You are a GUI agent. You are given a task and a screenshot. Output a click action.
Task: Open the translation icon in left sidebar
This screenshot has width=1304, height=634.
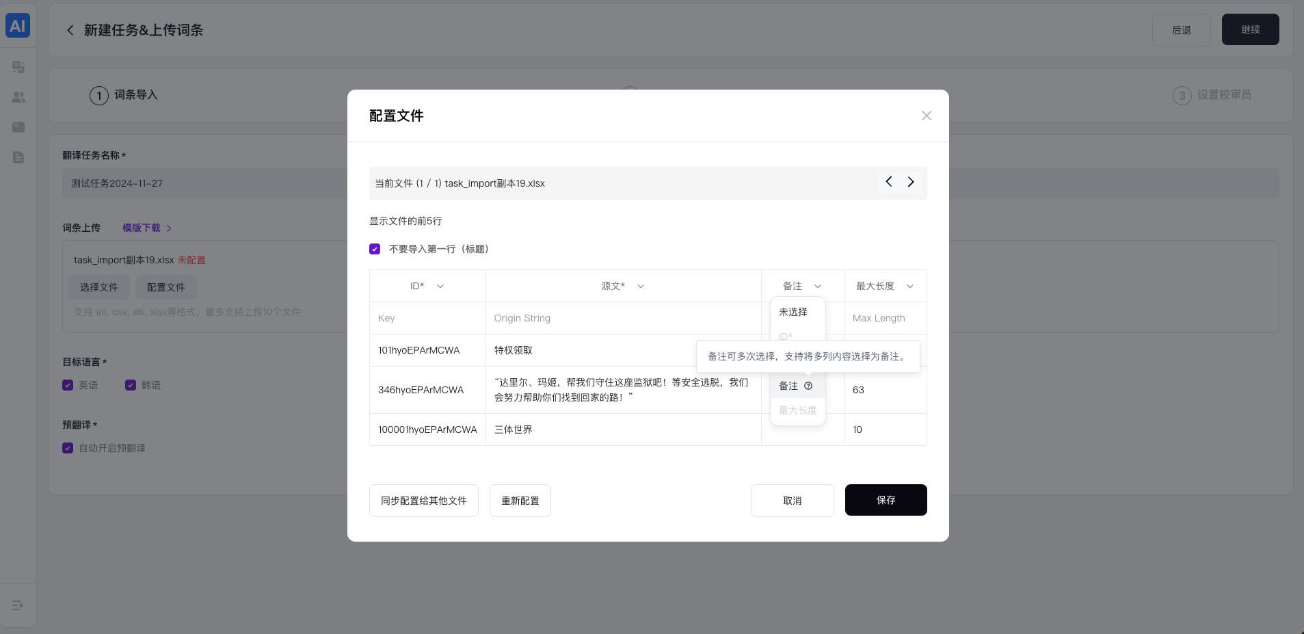18,67
